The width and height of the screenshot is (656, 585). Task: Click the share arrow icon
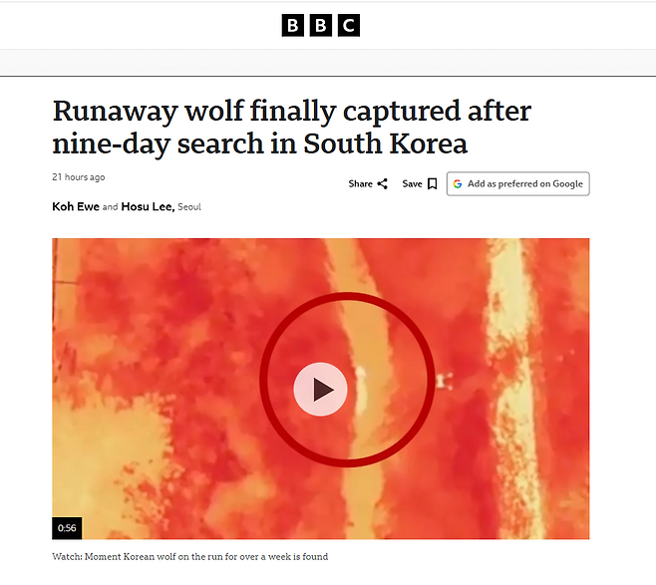tap(383, 184)
